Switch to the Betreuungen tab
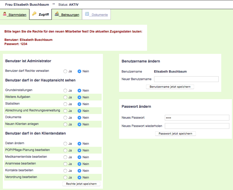This screenshot has height=190, width=233. tap(70, 15)
